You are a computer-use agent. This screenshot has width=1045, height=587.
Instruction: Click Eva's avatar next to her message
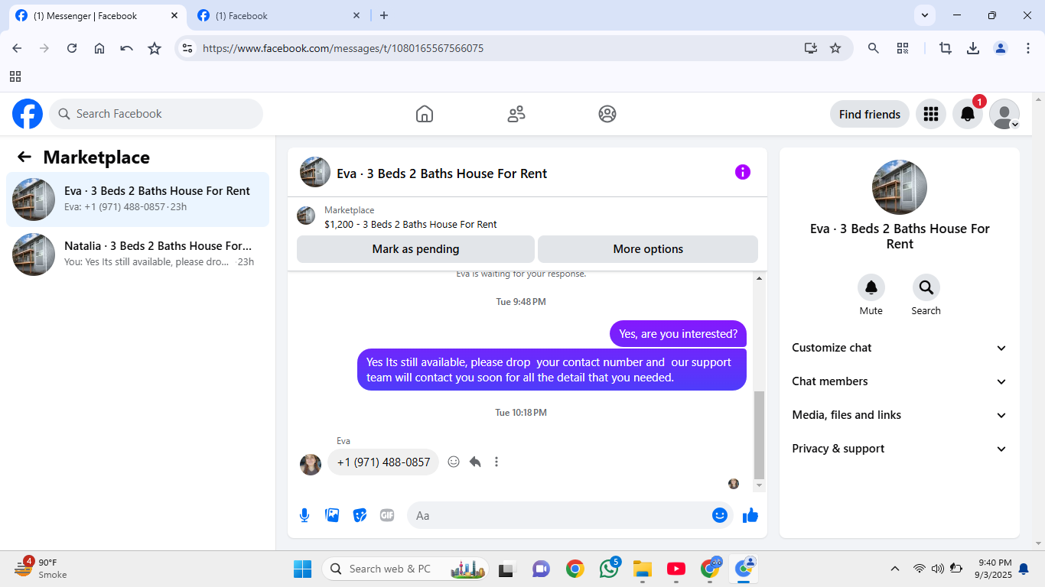(311, 465)
